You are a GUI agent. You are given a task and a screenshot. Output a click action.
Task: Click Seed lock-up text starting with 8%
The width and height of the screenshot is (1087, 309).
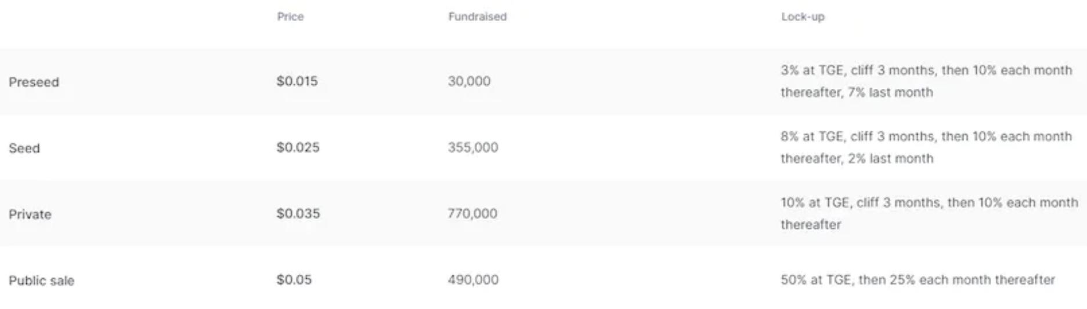click(x=926, y=137)
